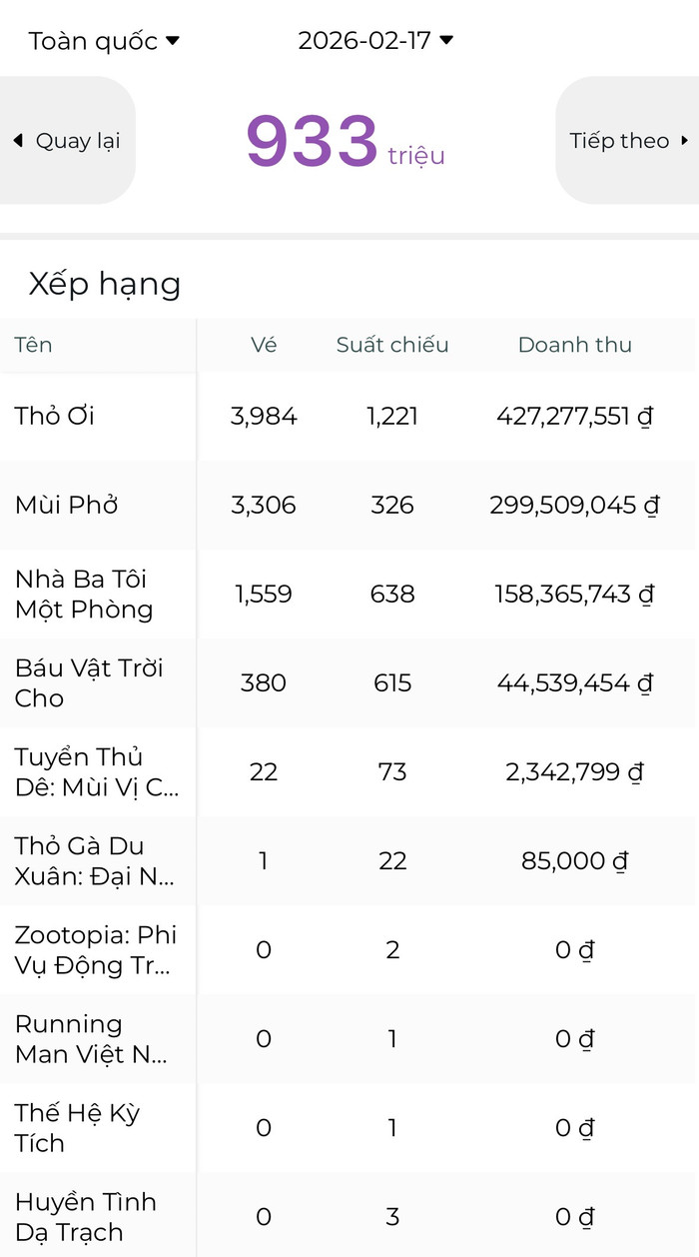Sort by the Doanh thu column header
The height and width of the screenshot is (1257, 699).
coord(574,345)
